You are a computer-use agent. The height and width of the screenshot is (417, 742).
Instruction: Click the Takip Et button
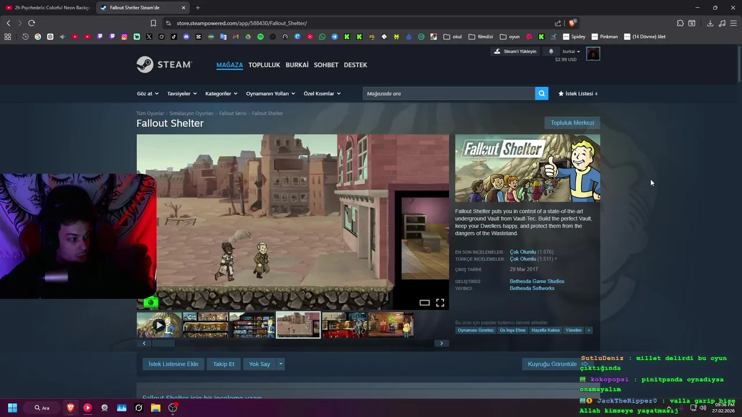(x=224, y=364)
